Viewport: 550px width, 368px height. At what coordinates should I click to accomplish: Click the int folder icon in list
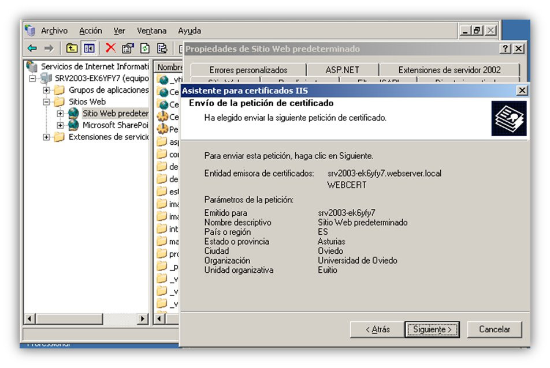click(162, 228)
